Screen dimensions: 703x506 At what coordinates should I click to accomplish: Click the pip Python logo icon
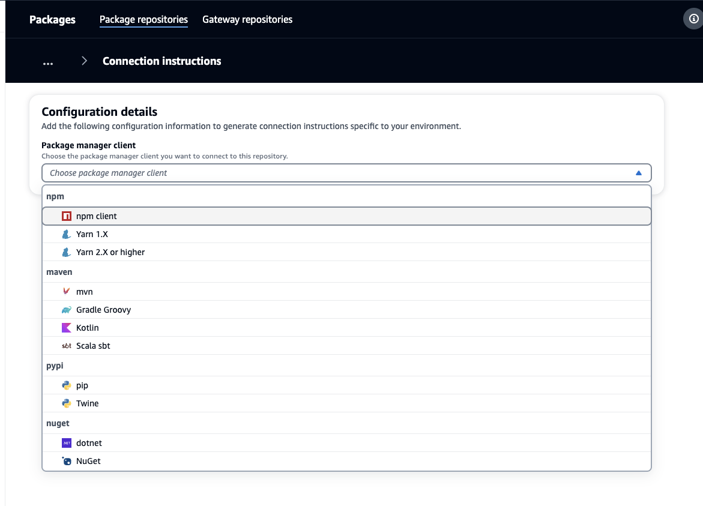pos(67,385)
